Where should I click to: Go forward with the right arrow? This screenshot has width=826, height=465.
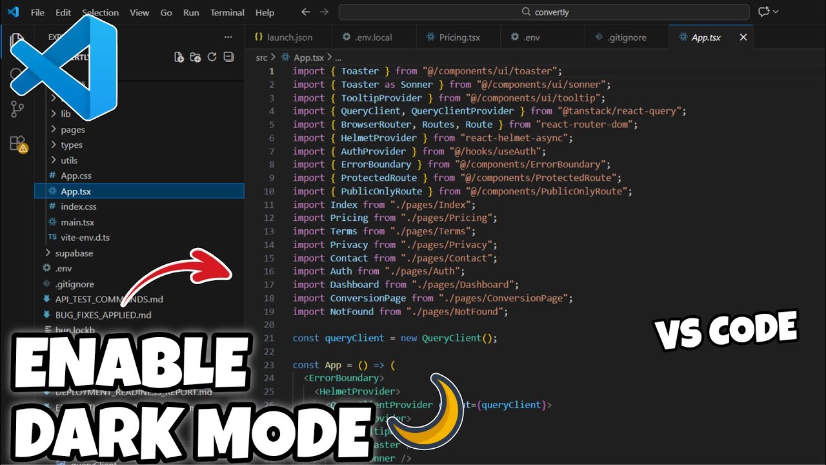click(324, 12)
